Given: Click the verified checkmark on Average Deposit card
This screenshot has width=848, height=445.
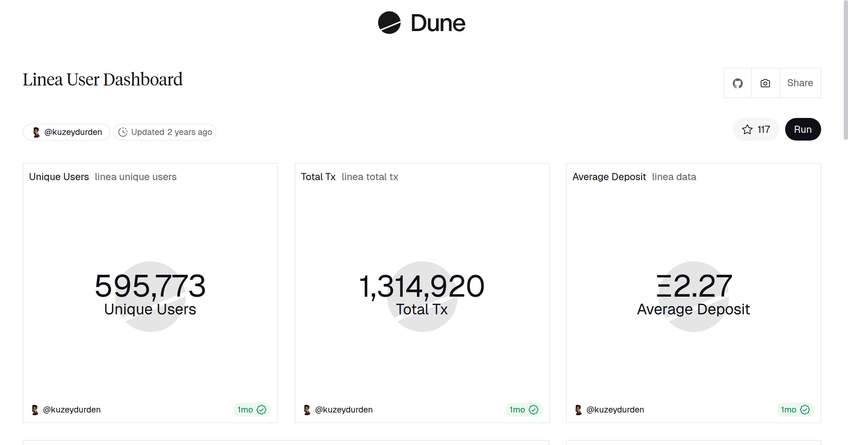Looking at the screenshot, I should (x=805, y=410).
